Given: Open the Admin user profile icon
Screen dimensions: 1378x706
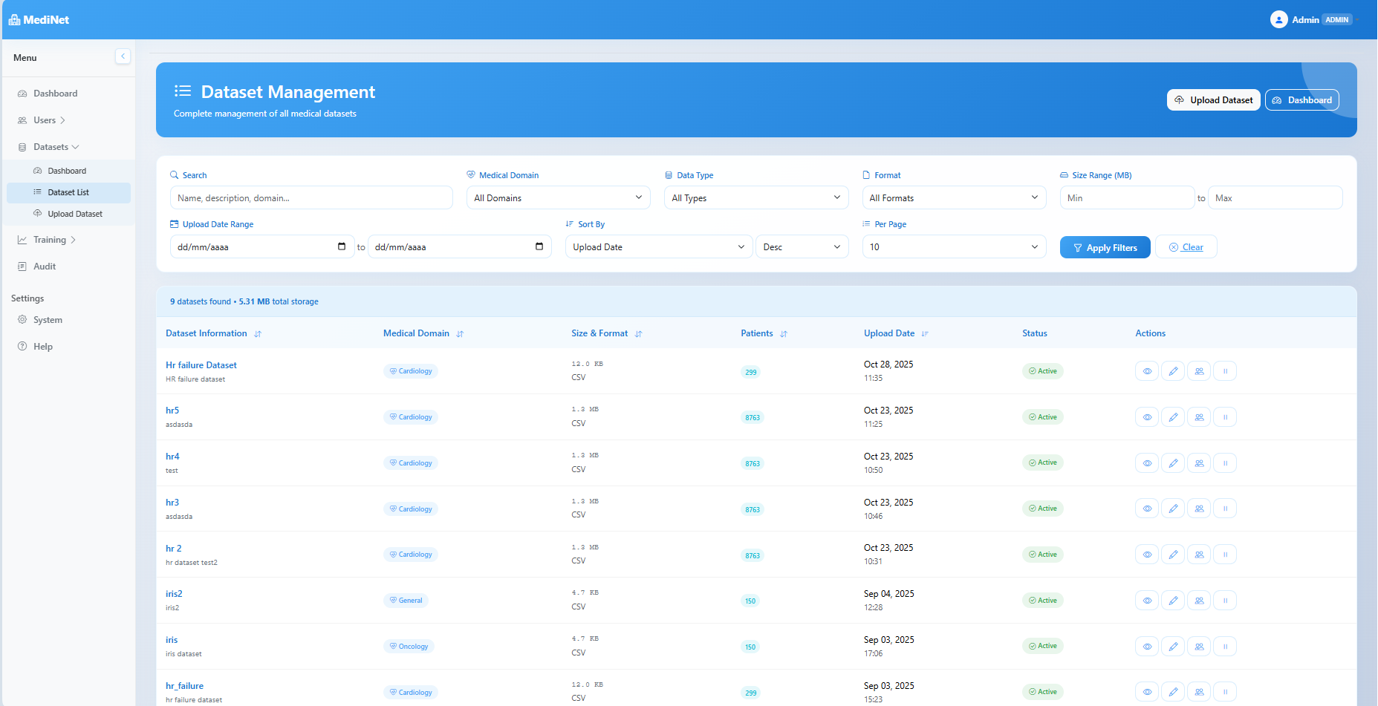Looking at the screenshot, I should point(1279,19).
